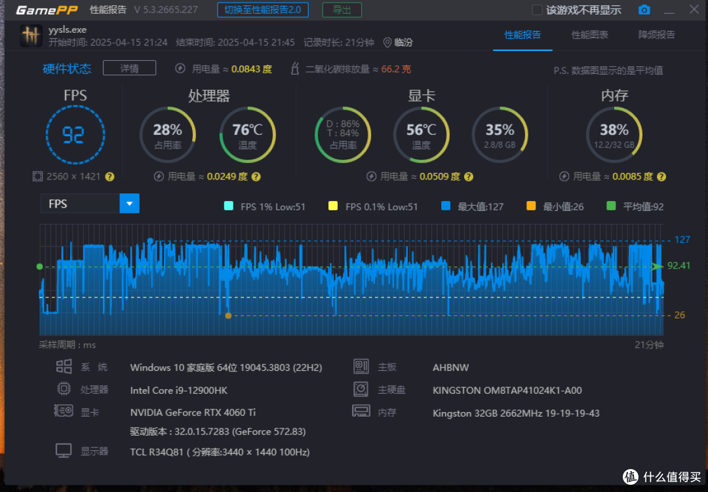Click the power icon before graphics card 用电量

point(371,176)
